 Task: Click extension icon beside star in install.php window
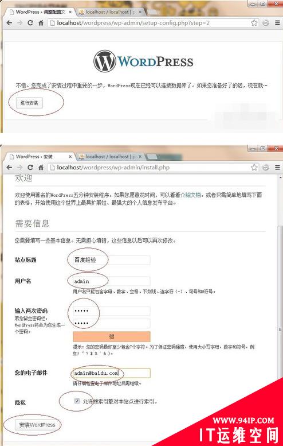point(266,168)
